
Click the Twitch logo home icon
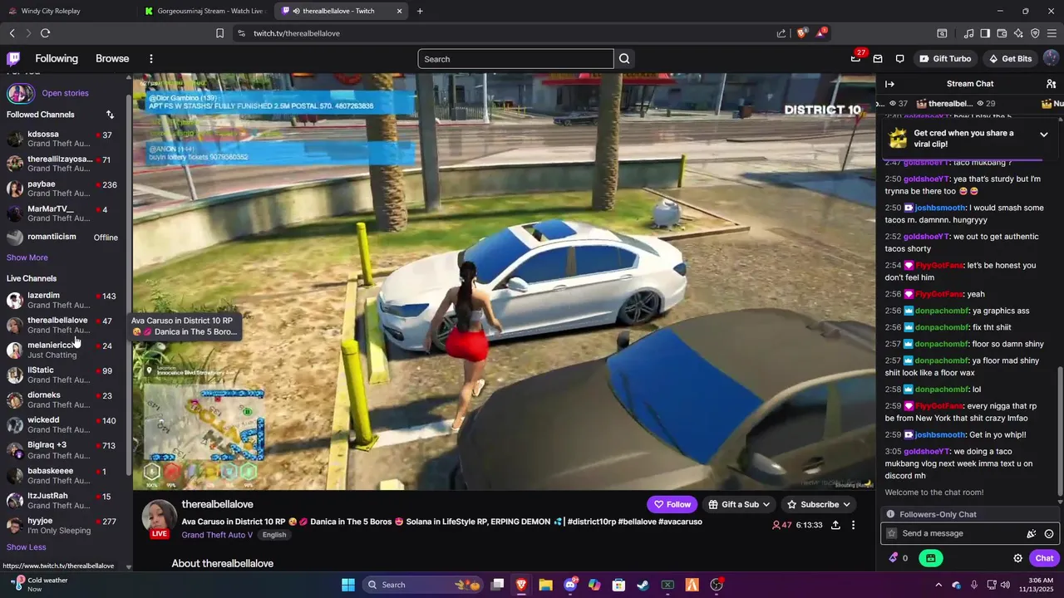tap(13, 59)
